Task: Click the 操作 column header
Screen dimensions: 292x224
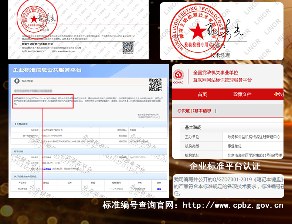Action: (x=159, y=183)
